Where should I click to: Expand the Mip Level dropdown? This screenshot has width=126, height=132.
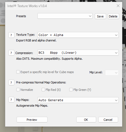click(x=112, y=73)
